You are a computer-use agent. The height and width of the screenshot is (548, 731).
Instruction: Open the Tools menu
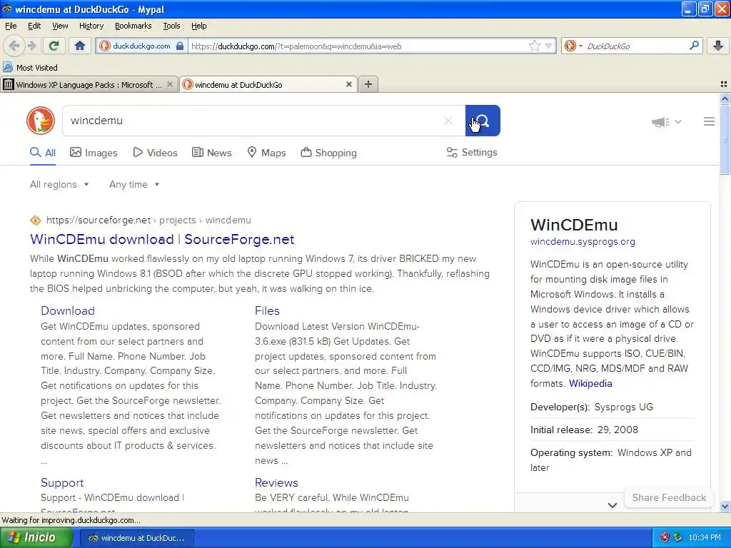[x=171, y=26]
